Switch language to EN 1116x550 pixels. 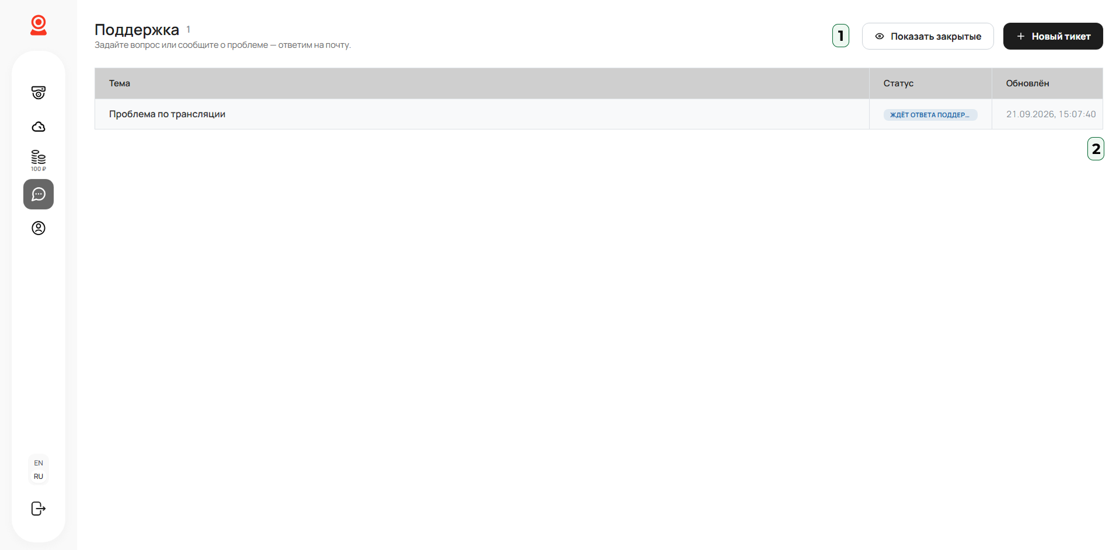39,463
